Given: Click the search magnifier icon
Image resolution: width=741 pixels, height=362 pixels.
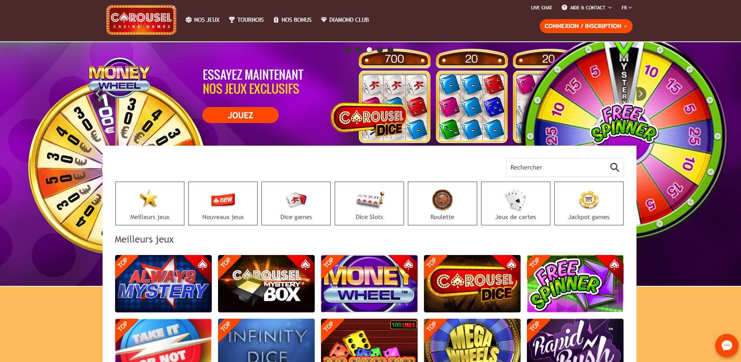Looking at the screenshot, I should point(615,167).
